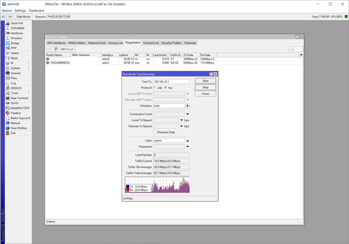Sort by Uptime column header
The image size is (349, 244).
coord(126,55)
